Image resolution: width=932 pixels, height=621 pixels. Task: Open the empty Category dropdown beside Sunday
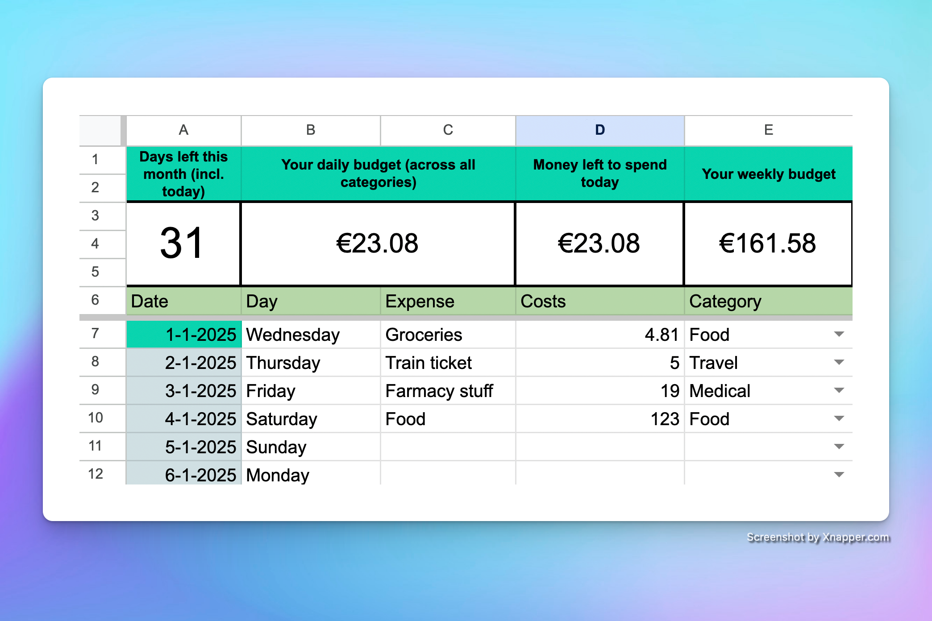(838, 447)
